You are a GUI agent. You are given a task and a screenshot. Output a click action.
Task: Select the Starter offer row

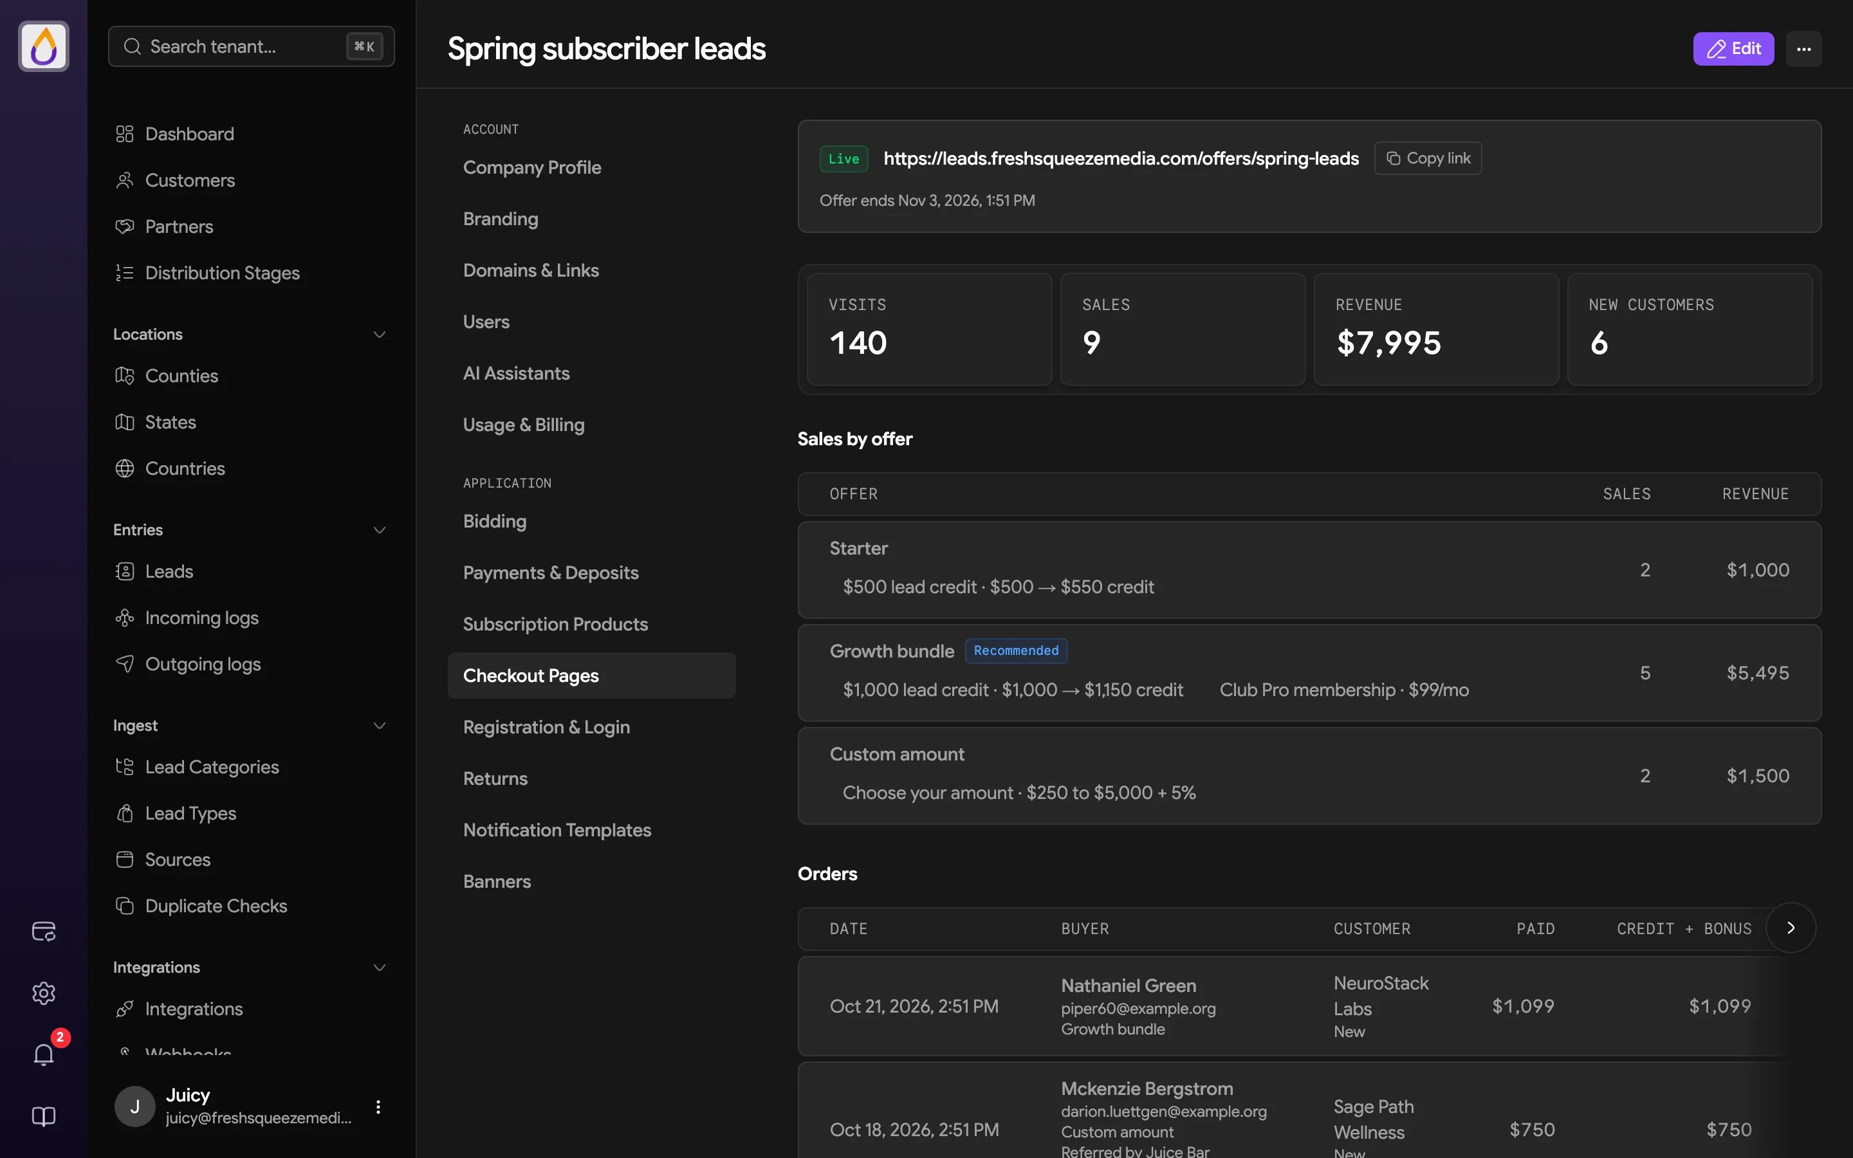tap(1309, 571)
